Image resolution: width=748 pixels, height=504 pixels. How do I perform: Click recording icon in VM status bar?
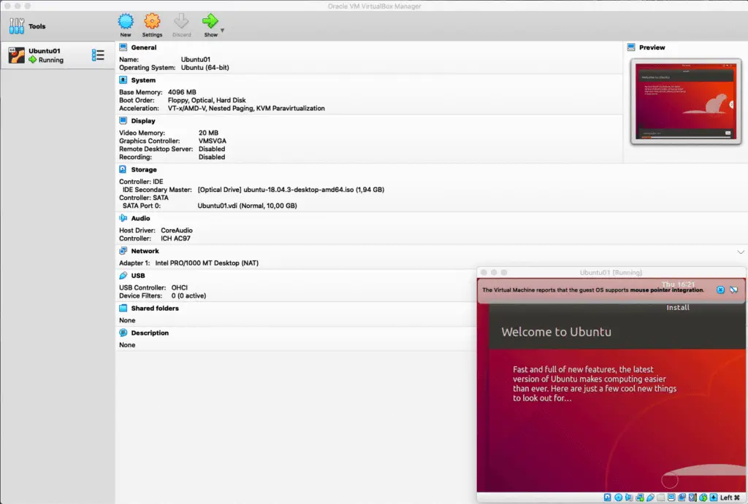[682, 497]
